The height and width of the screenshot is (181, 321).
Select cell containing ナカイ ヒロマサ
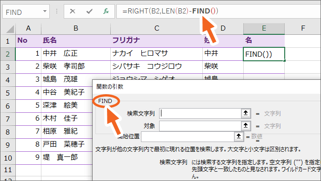click(157, 54)
